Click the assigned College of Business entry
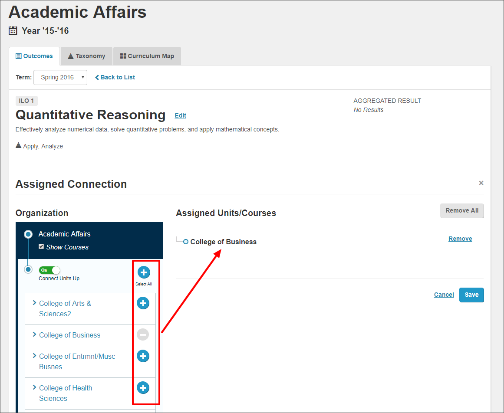504x413 pixels. (224, 242)
